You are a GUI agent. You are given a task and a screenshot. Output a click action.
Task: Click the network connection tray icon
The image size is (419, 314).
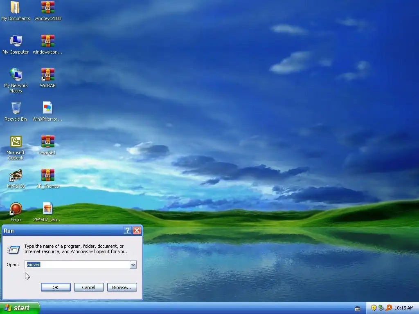pyautogui.click(x=381, y=308)
